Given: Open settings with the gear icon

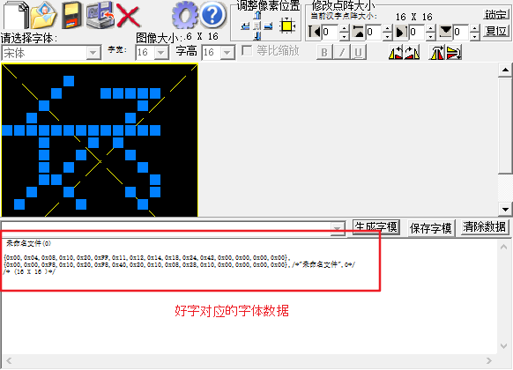Looking at the screenshot, I should click(x=185, y=15).
